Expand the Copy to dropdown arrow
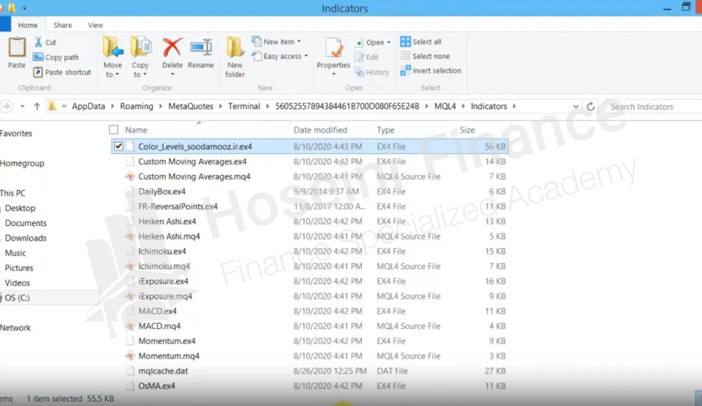Screen dimensions: 702x406 [144, 75]
